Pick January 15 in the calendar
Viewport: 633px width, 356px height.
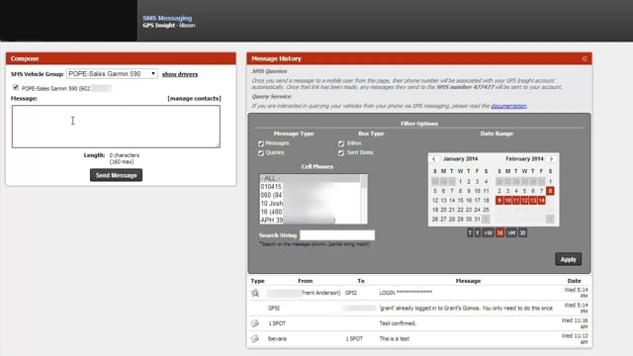click(460, 200)
